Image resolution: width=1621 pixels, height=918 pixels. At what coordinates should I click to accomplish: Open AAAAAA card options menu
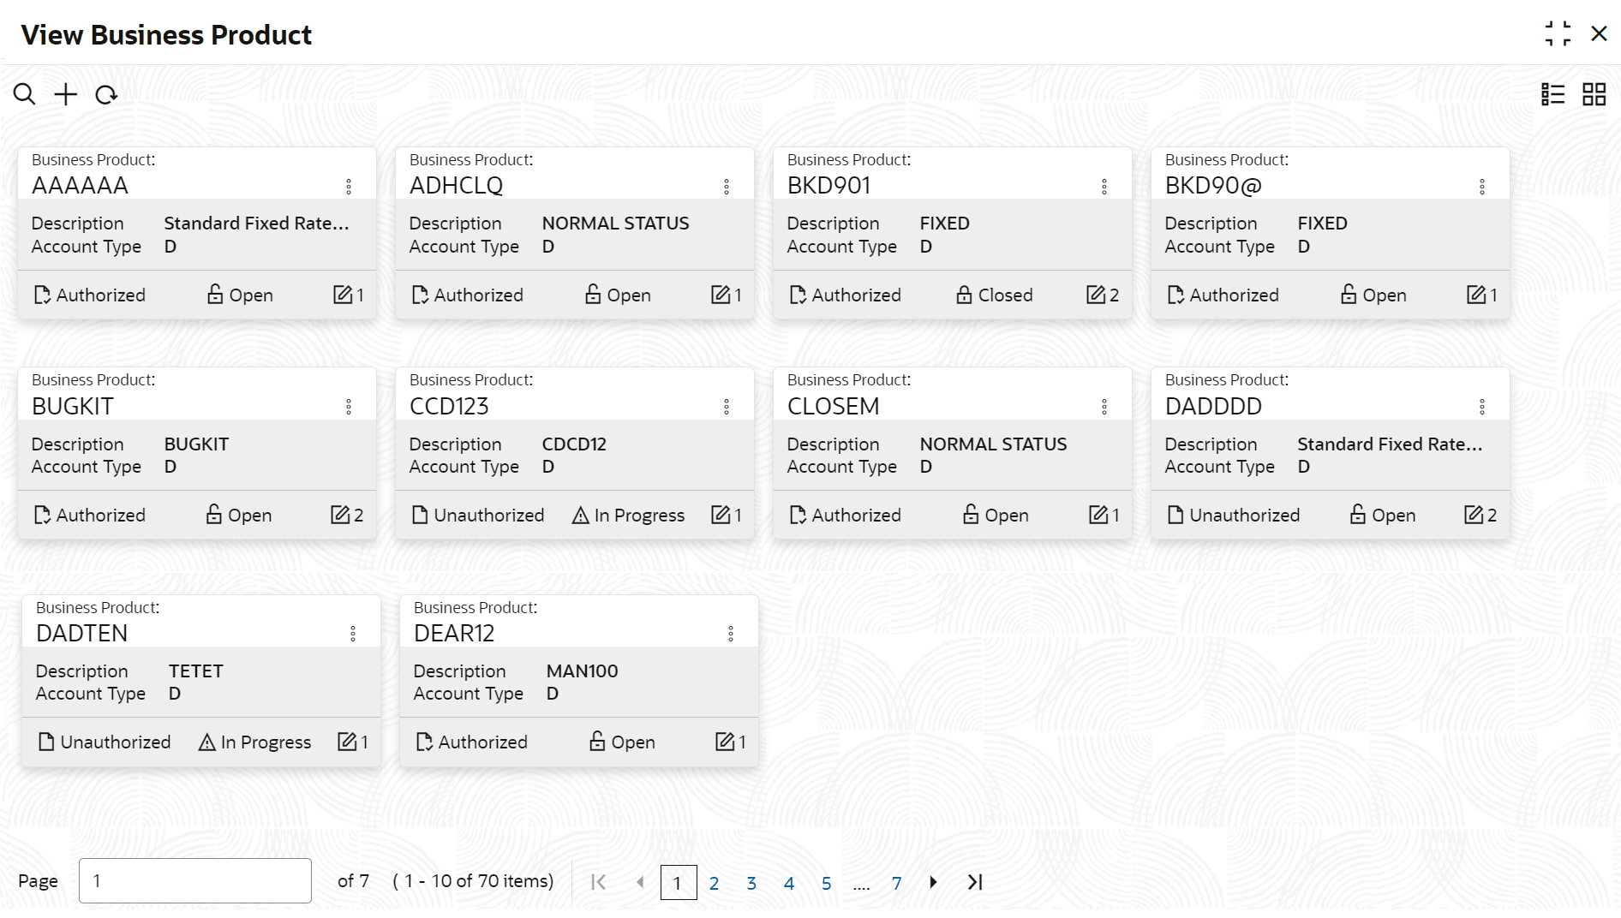[x=349, y=187]
